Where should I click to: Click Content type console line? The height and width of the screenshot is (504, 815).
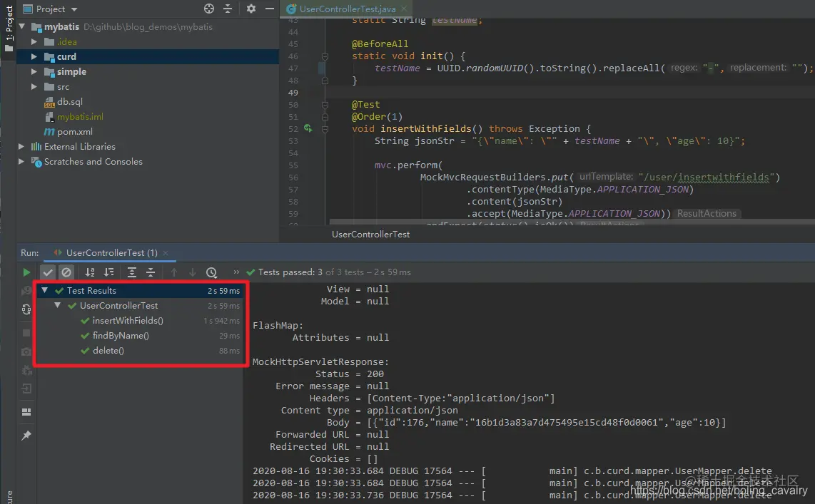pos(370,411)
